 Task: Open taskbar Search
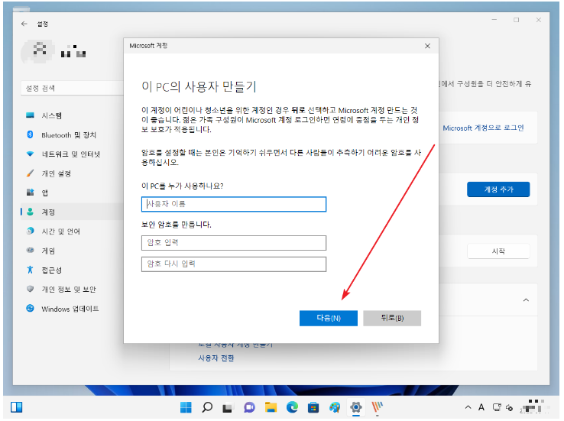pyautogui.click(x=207, y=407)
